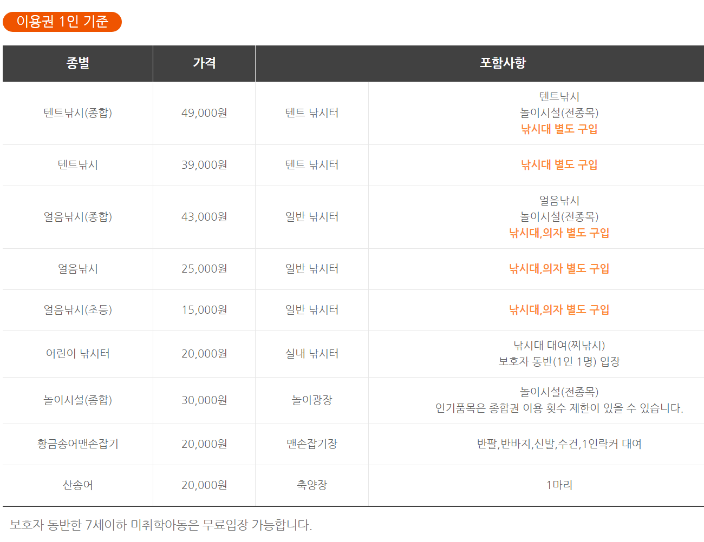Click the '낚시대 대여(찌낚시)' text
The image size is (704, 542).
(559, 346)
